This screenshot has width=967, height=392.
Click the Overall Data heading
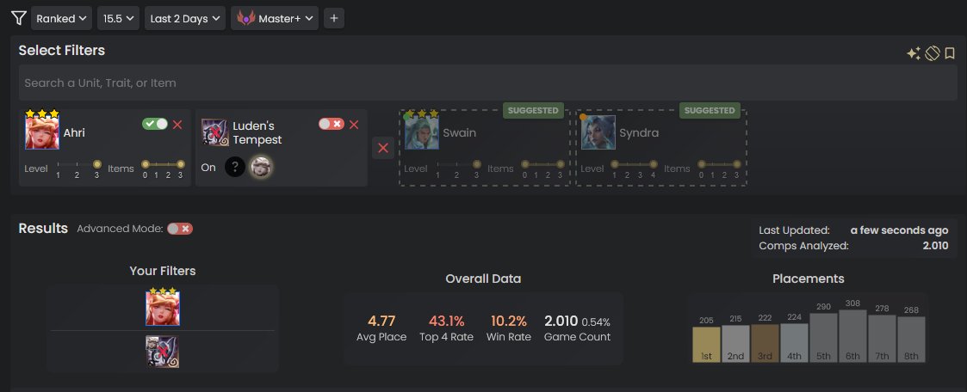coord(484,279)
